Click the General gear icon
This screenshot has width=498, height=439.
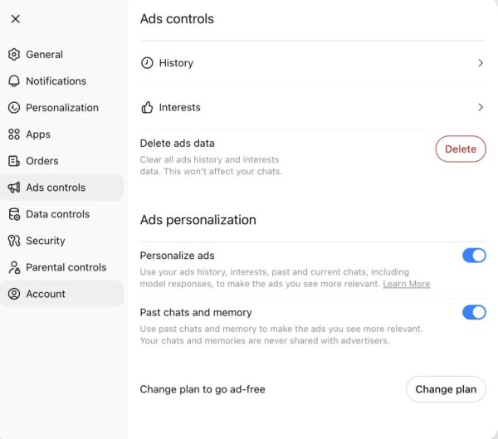(x=14, y=55)
